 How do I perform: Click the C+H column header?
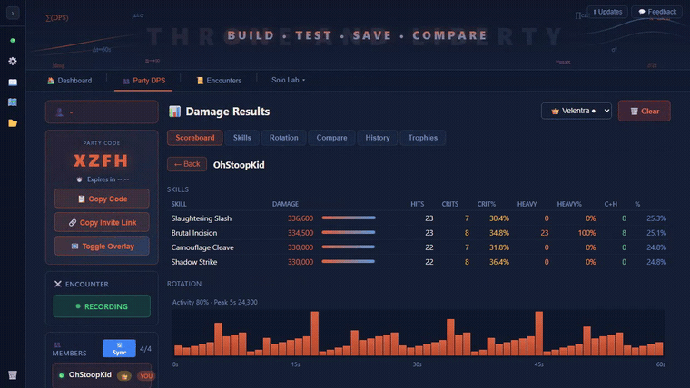[610, 204]
